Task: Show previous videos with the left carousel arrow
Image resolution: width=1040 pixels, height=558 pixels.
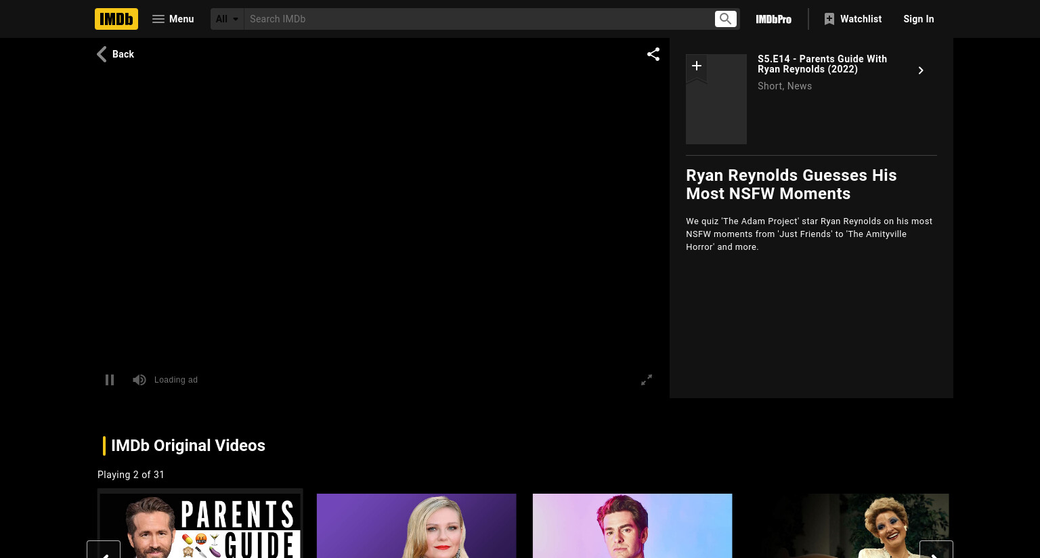Action: [x=104, y=550]
